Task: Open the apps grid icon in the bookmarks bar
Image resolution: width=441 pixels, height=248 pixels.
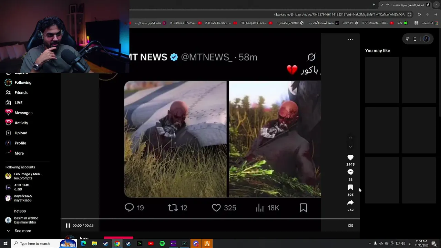Action: point(416,23)
